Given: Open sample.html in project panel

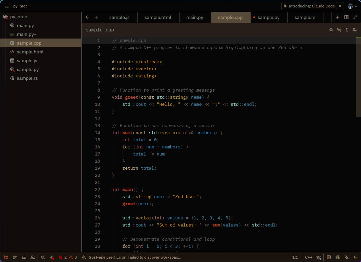Looking at the screenshot, I should tap(41, 52).
